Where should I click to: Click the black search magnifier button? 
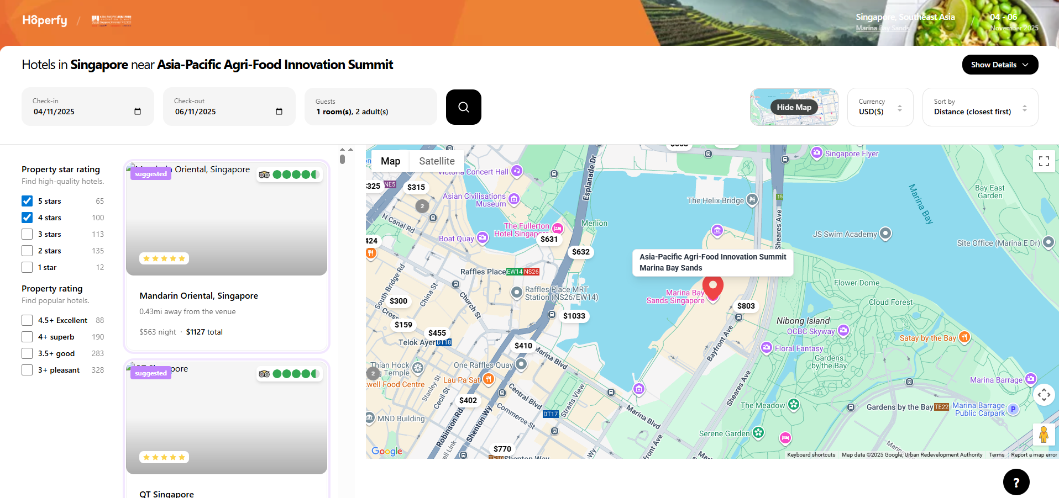click(x=464, y=107)
